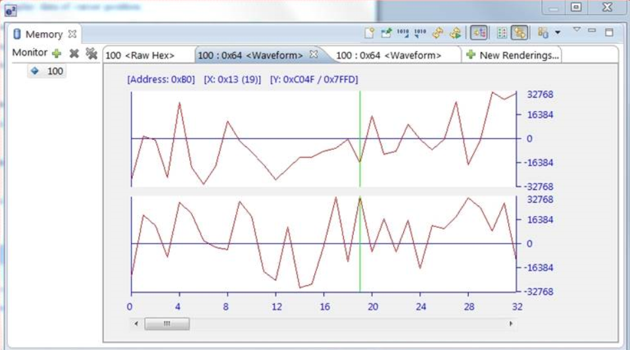Remove all memory monitors

click(91, 53)
